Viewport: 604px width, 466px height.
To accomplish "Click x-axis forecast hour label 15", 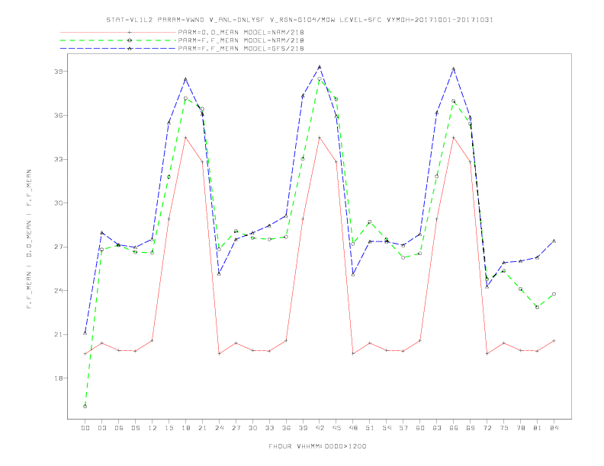I will click(x=169, y=428).
